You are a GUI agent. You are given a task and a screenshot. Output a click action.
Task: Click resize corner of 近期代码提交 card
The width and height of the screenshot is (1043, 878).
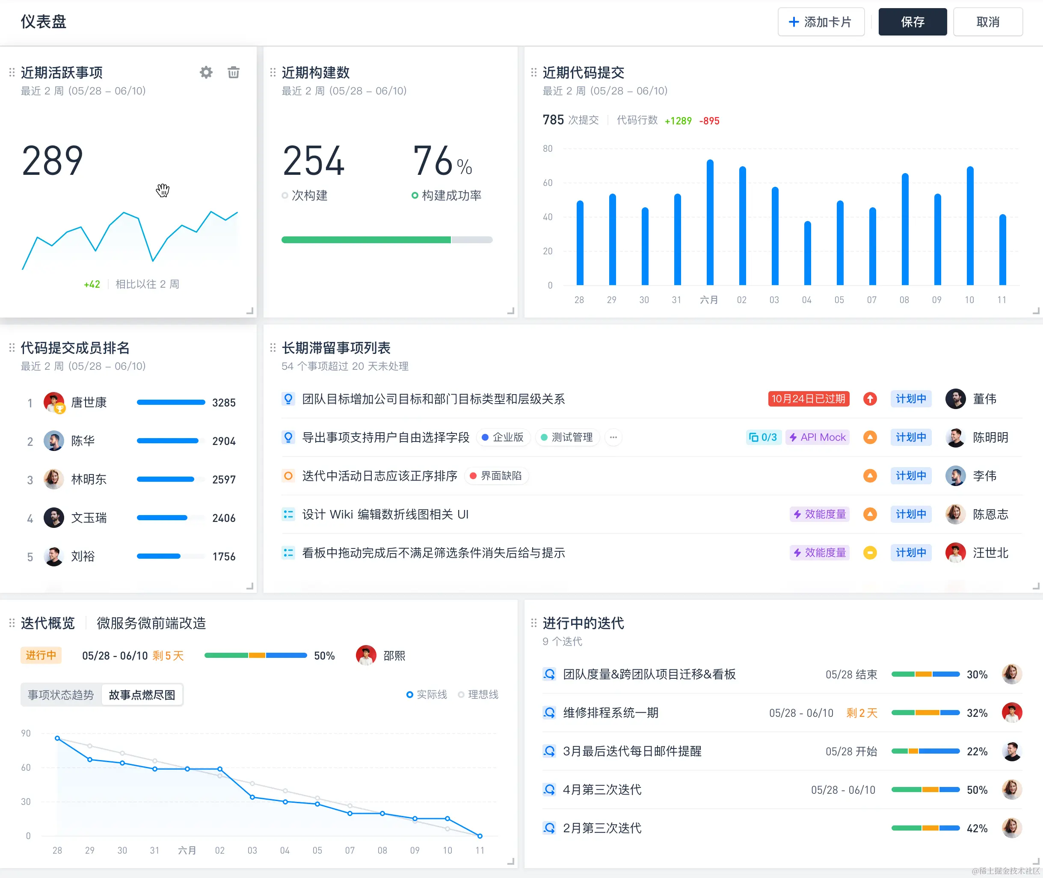[x=1036, y=311]
